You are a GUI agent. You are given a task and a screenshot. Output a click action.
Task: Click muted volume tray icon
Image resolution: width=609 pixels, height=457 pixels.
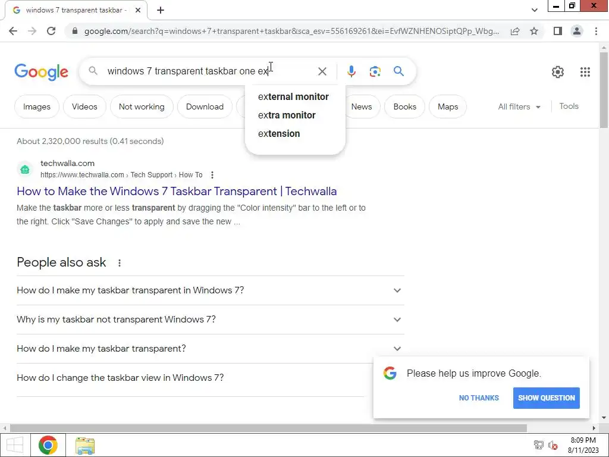click(553, 445)
